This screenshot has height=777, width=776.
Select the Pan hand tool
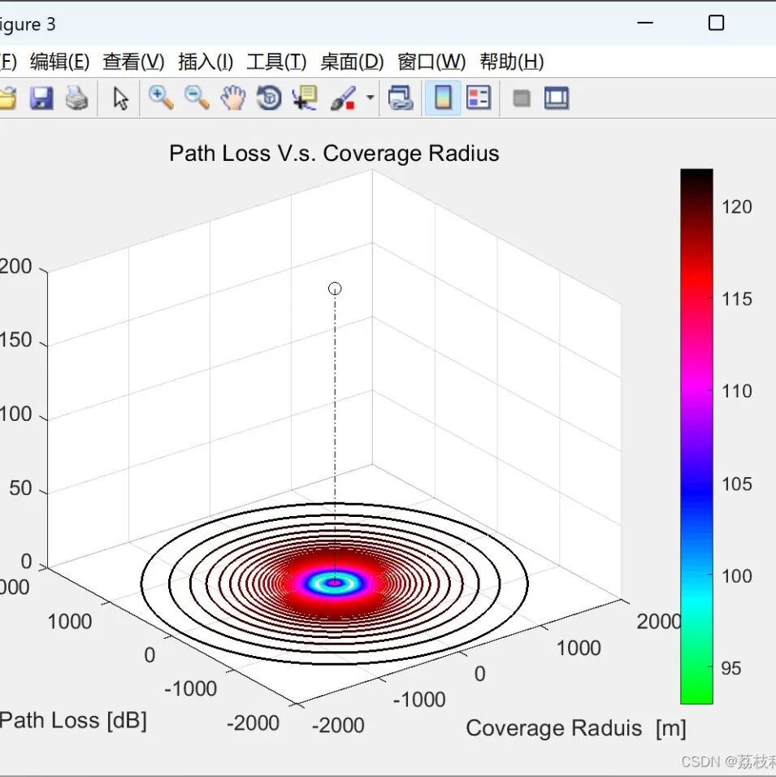click(x=233, y=98)
